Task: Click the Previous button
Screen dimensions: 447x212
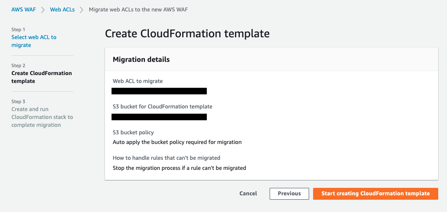Action: pyautogui.click(x=289, y=194)
